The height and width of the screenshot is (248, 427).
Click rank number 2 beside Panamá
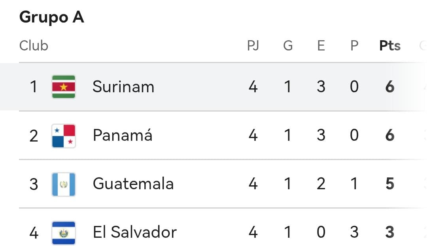tap(34, 136)
